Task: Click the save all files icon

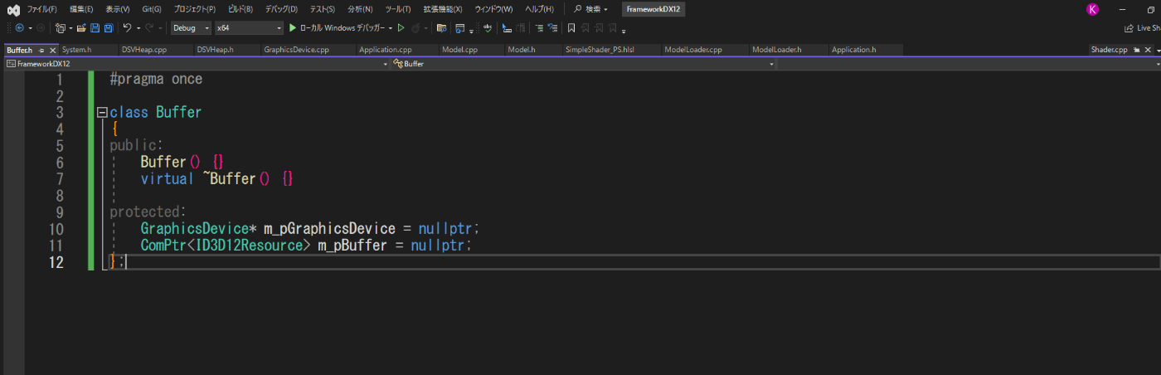Action: [x=109, y=27]
